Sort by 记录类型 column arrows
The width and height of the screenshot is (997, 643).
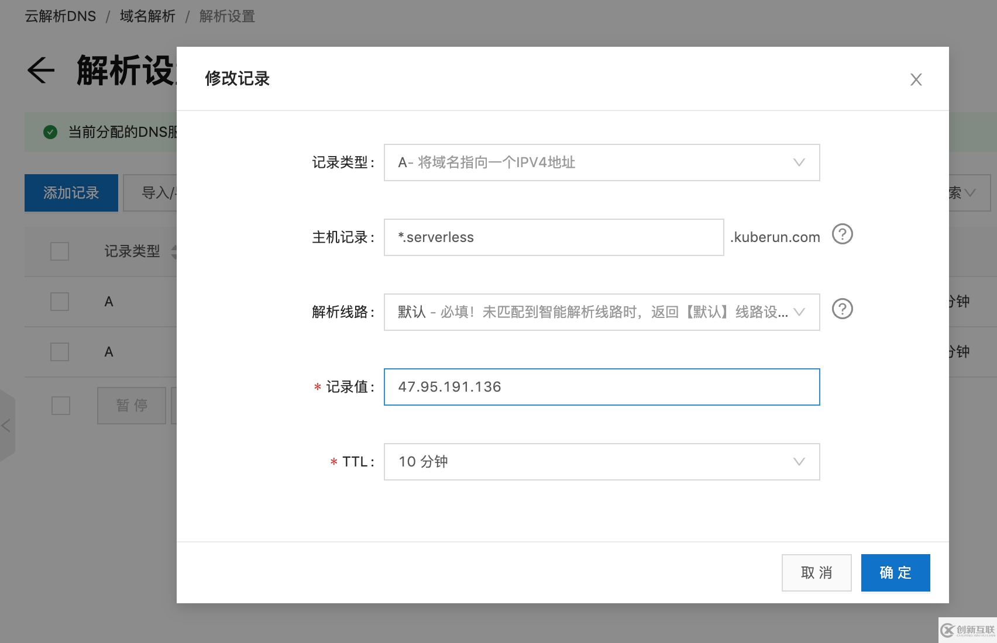pyautogui.click(x=174, y=251)
